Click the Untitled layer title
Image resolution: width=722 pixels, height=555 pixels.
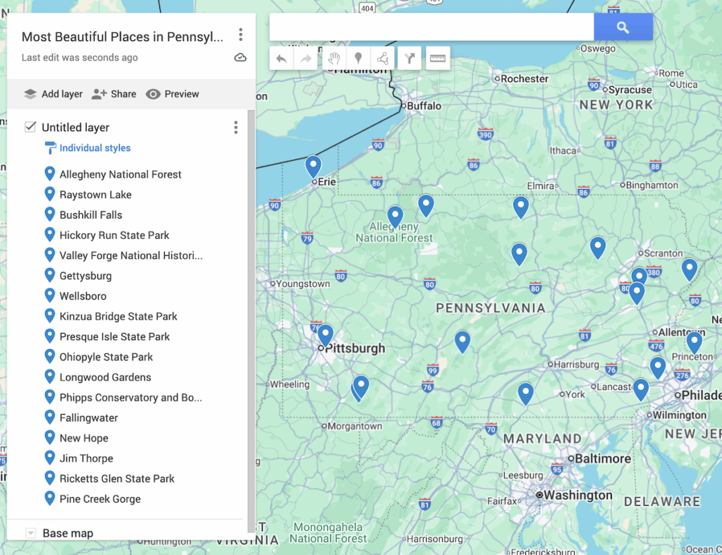(75, 128)
